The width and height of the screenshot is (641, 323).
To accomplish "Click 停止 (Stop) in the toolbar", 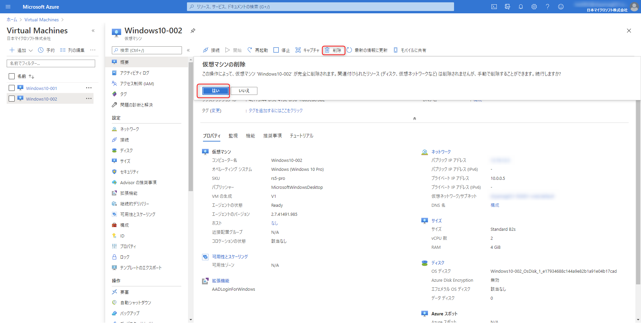I will coord(281,50).
